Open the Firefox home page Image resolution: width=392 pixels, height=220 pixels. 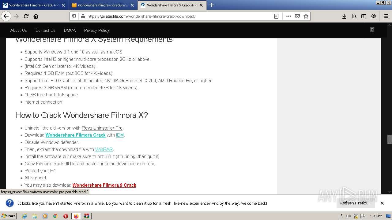click(x=36, y=16)
